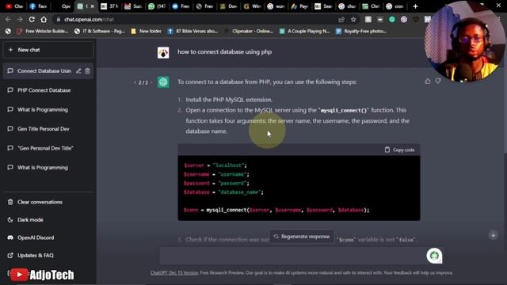Edit title of Connect Database conversation

(x=78, y=70)
